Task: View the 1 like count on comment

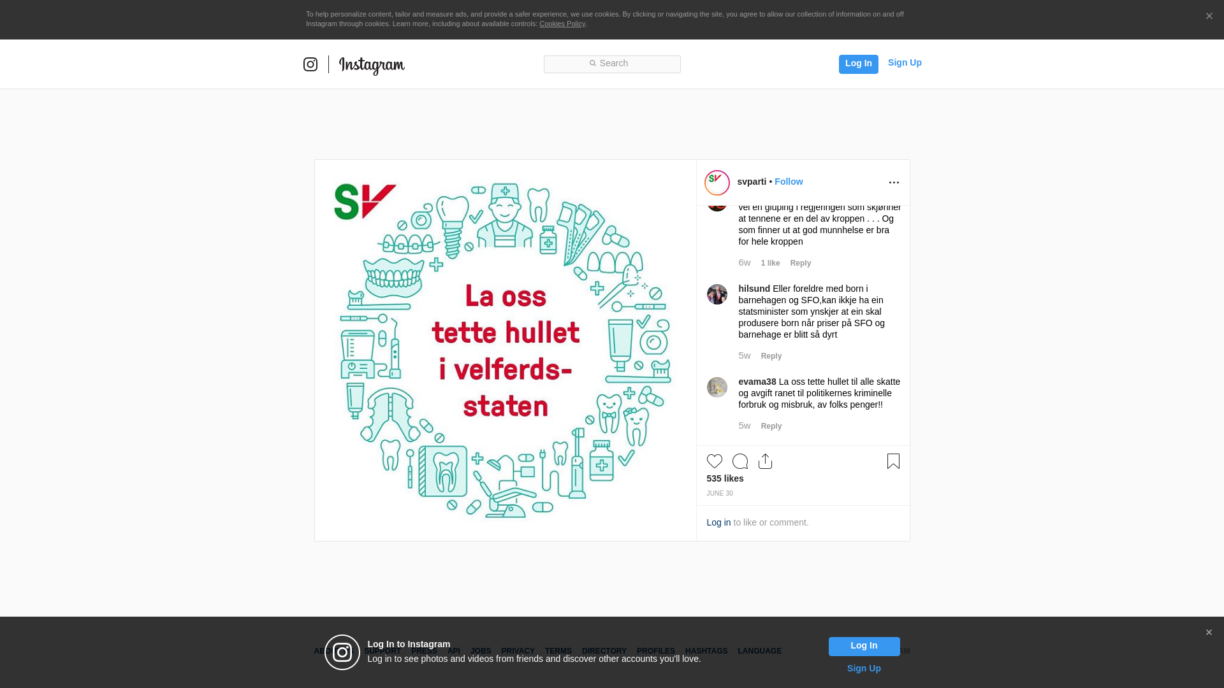Action: (x=770, y=263)
